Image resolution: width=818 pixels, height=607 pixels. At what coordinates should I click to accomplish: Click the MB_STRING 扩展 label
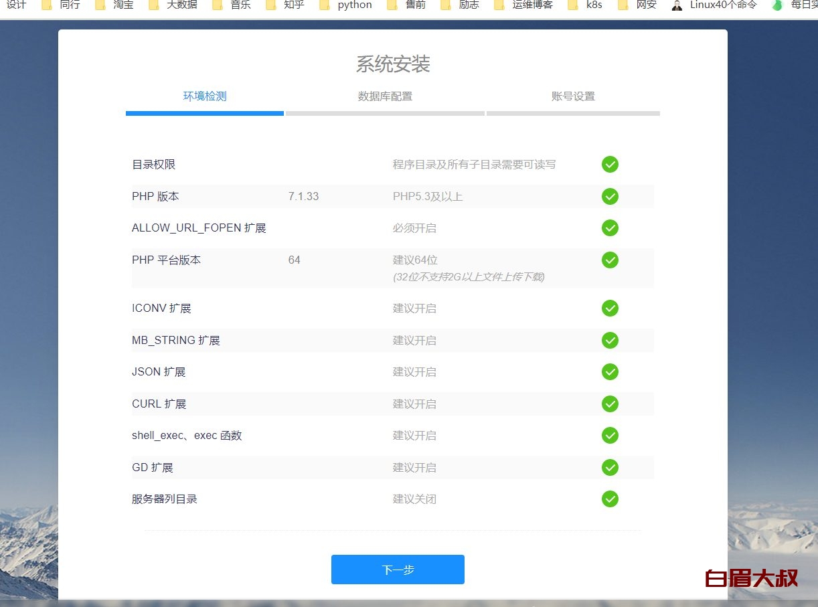pyautogui.click(x=176, y=341)
